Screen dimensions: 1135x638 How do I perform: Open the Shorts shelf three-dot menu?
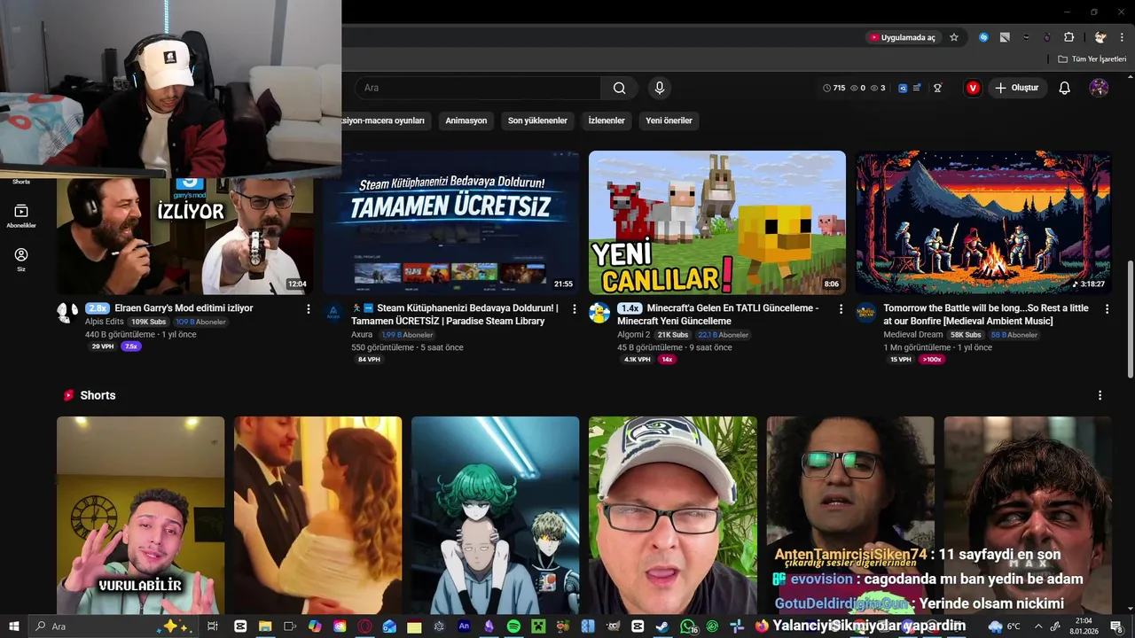tap(1100, 395)
